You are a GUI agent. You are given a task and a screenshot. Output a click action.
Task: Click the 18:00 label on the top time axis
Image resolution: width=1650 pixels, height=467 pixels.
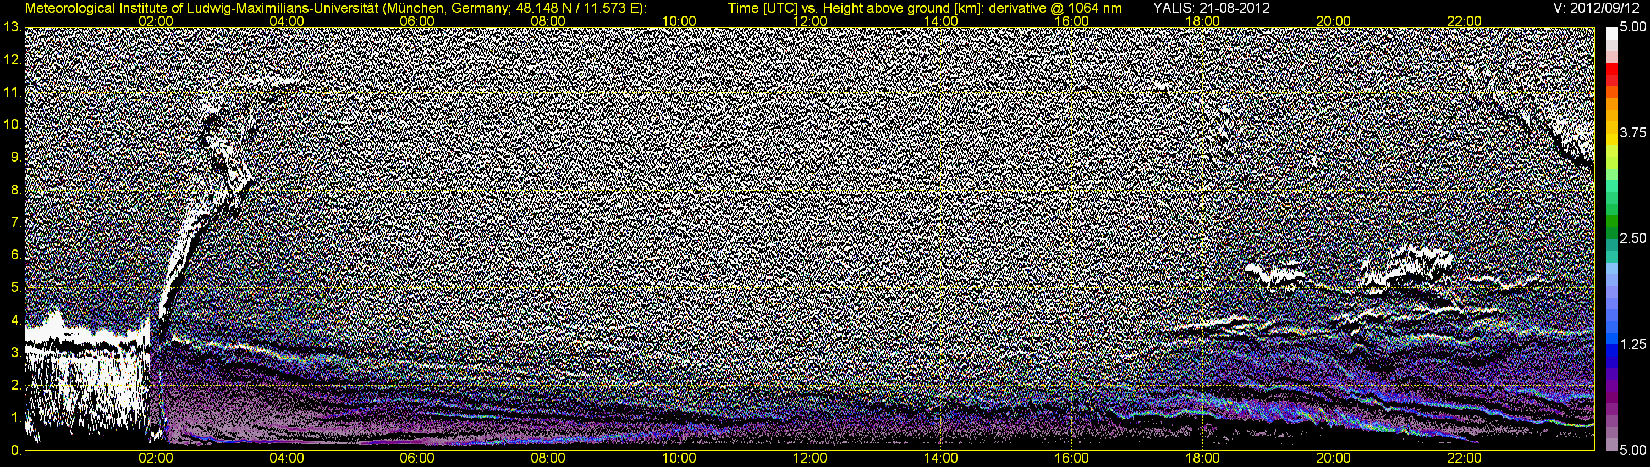1202,21
